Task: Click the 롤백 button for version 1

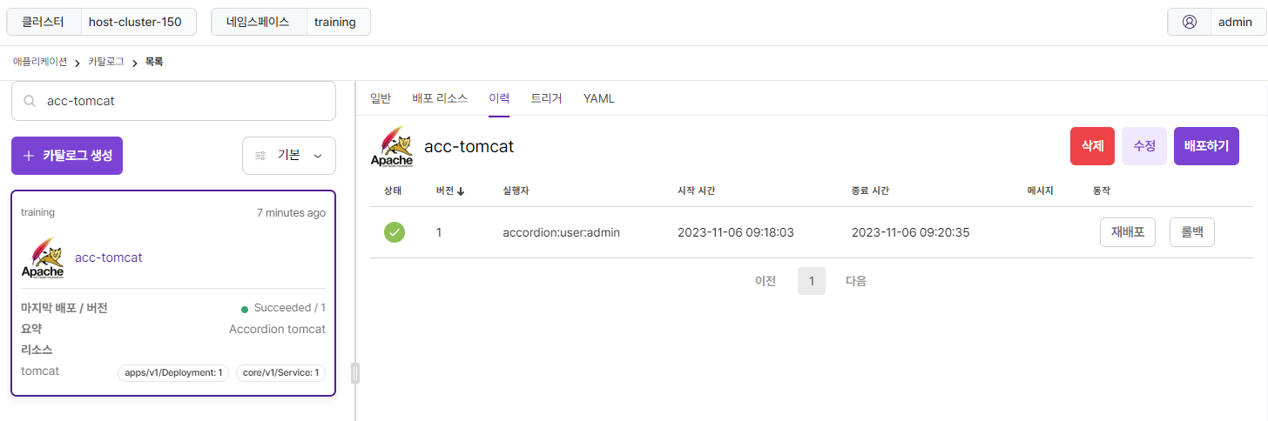Action: coord(1191,232)
